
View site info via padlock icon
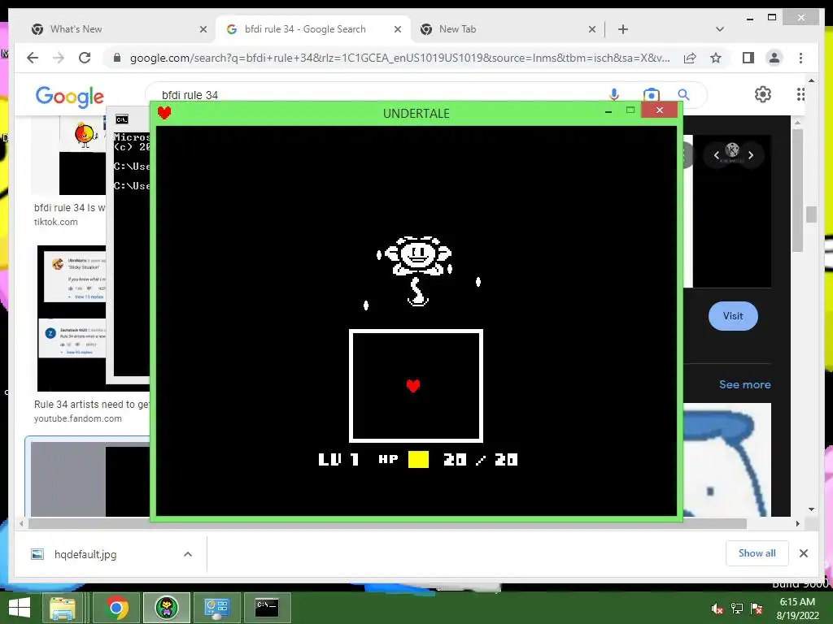(x=117, y=58)
